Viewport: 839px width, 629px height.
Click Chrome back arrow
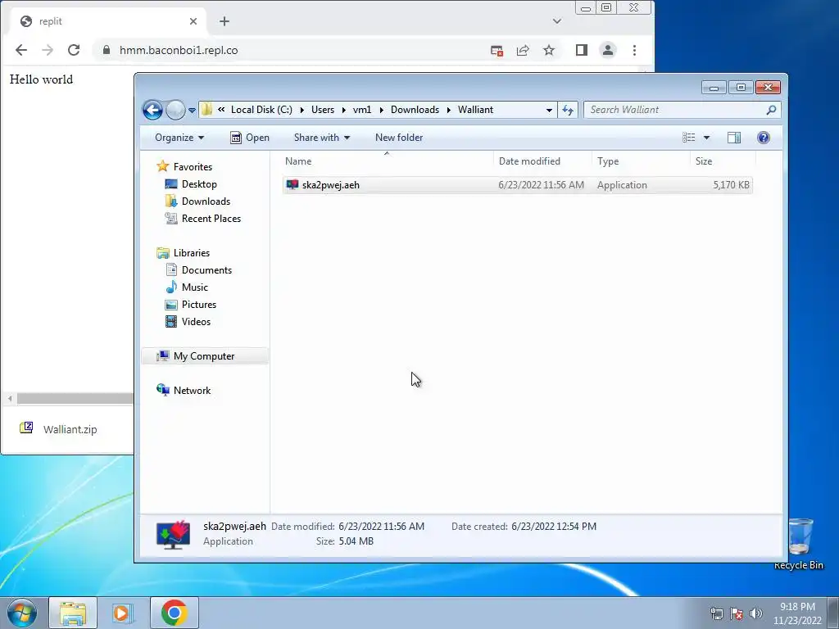[20, 50]
